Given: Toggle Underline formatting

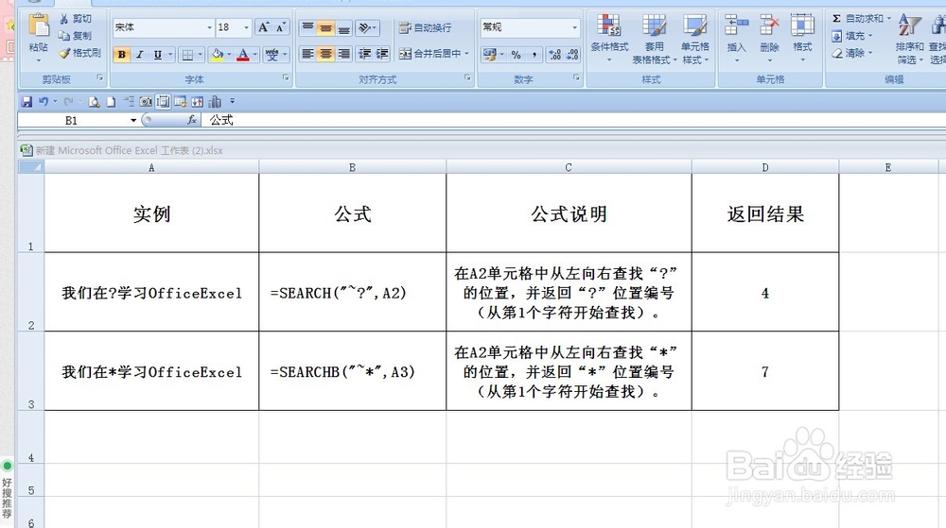Looking at the screenshot, I should point(157,54).
